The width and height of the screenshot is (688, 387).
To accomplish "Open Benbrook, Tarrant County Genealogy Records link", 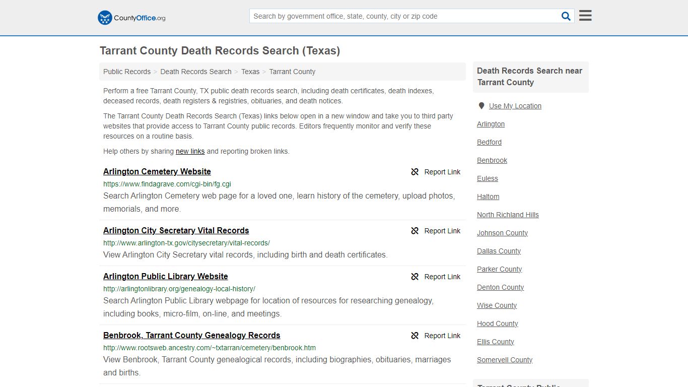I will 192,335.
